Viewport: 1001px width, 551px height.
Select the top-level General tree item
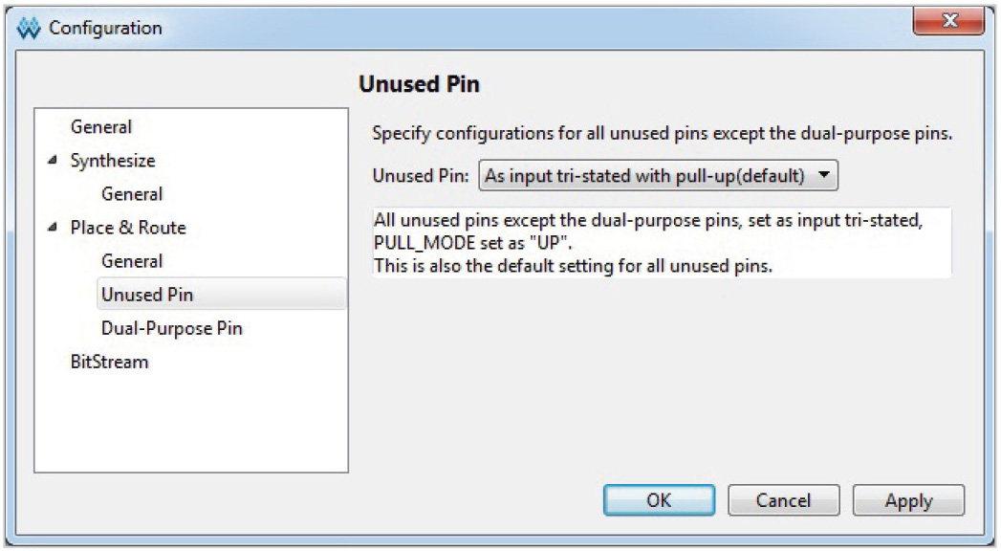point(101,127)
